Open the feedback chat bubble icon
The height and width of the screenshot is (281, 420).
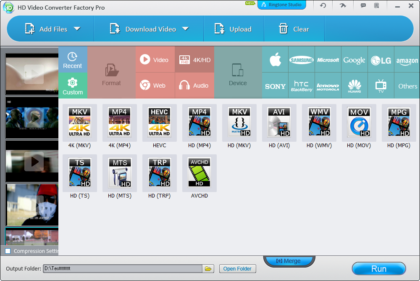click(x=363, y=5)
